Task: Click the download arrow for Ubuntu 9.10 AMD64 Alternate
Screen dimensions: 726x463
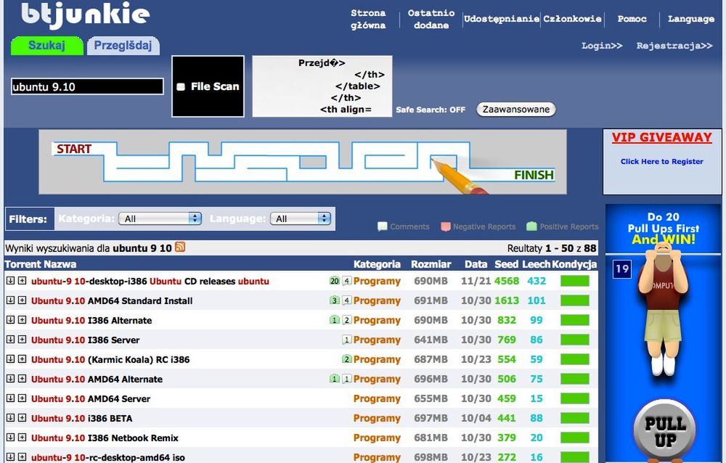Action: 10,378
